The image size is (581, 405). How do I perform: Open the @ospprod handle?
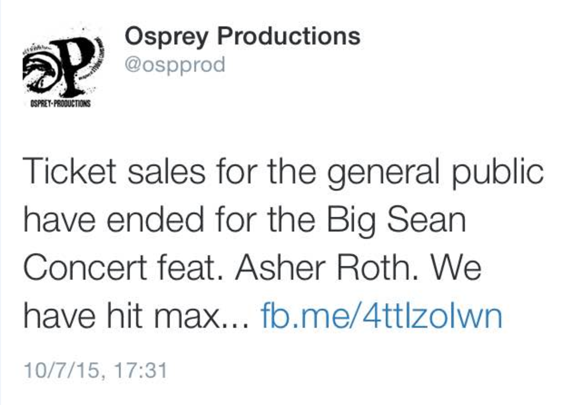pos(175,64)
